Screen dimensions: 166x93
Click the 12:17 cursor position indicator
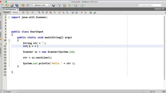click(152, 91)
